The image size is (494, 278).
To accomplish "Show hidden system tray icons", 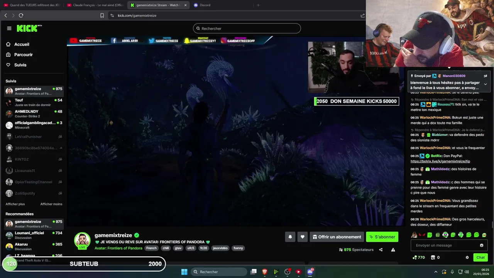I will pos(436,272).
